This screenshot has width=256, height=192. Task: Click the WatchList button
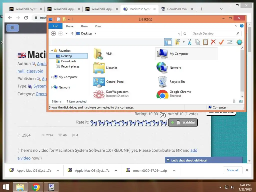coord(183,122)
